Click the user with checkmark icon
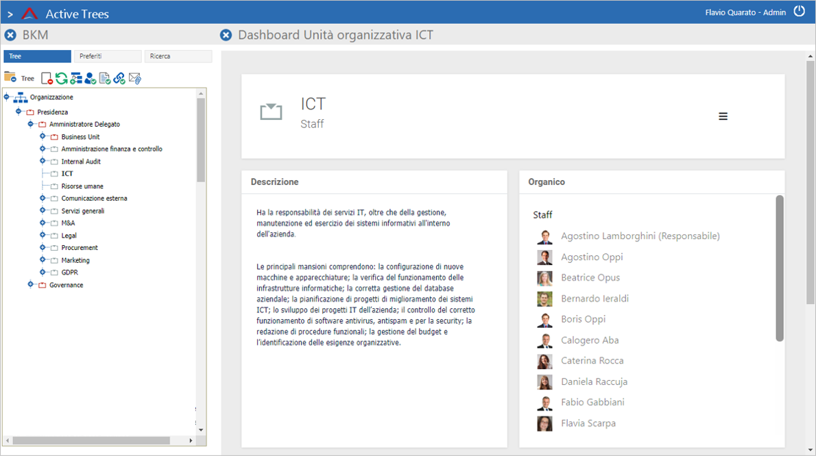816x456 pixels. point(90,79)
